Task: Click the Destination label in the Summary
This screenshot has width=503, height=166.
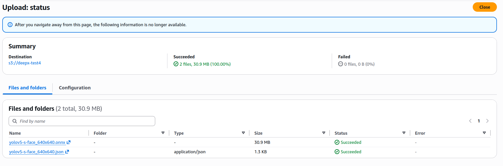Action: point(20,57)
